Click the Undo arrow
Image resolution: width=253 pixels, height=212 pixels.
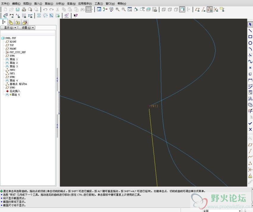pyautogui.click(x=45, y=10)
